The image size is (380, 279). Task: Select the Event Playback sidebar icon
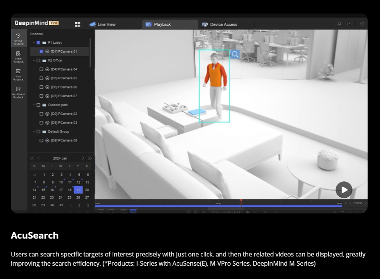pos(18,56)
